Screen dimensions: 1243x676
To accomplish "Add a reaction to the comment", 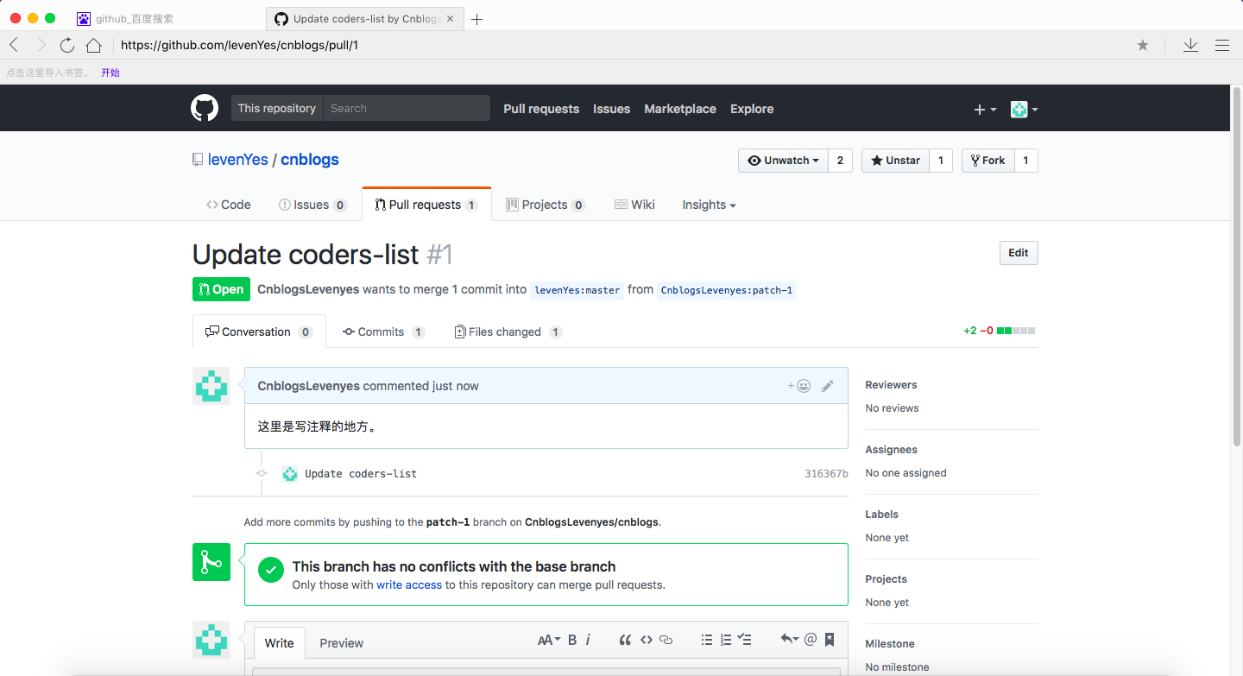I will (x=799, y=386).
